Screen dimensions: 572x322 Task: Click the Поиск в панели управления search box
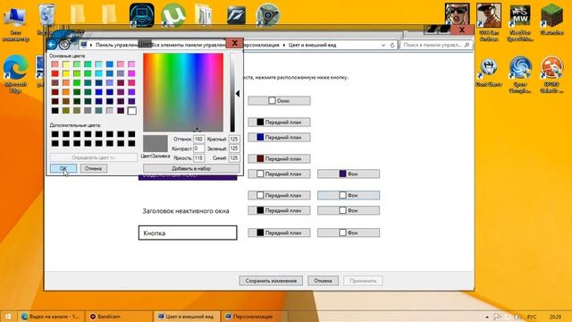tap(436, 45)
